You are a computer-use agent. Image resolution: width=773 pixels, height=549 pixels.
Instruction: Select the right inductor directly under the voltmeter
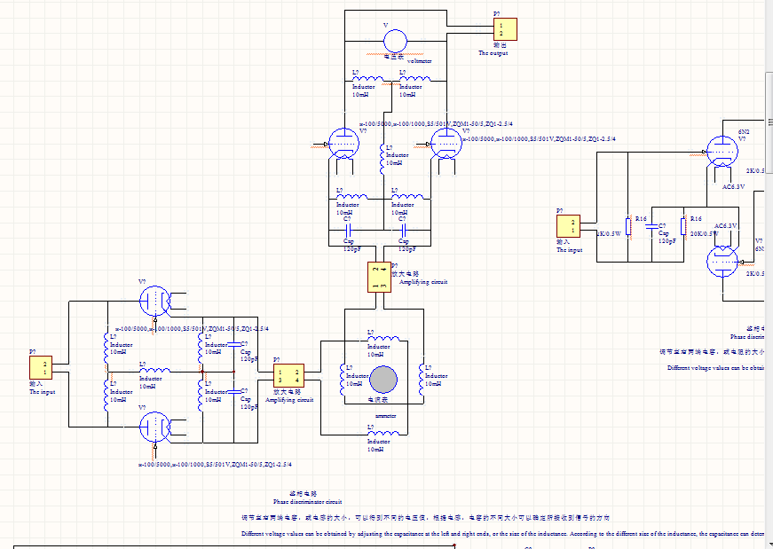[x=414, y=78]
